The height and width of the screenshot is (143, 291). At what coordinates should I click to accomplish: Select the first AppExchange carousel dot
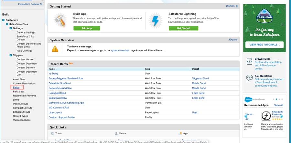pos(273,99)
